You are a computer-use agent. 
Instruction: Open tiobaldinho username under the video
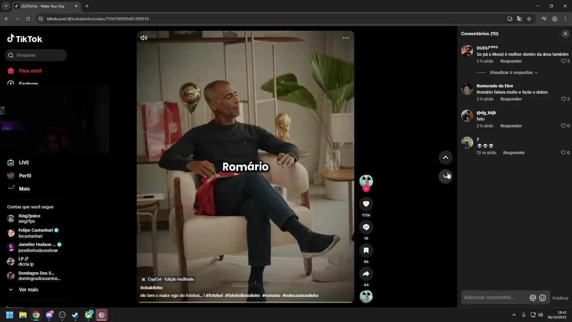point(151,288)
